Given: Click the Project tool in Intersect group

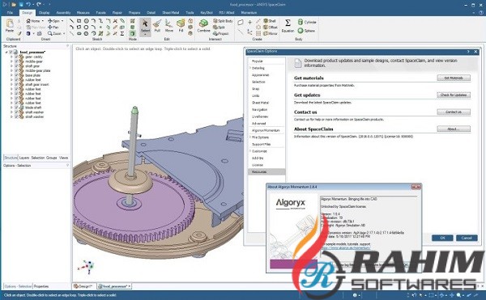Looking at the screenshot, I should click(x=221, y=33).
